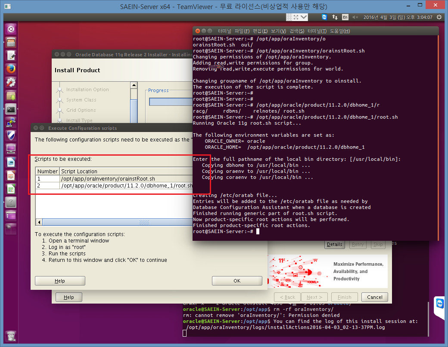
Task: Open the shield application in launcher
Action: click(11, 135)
